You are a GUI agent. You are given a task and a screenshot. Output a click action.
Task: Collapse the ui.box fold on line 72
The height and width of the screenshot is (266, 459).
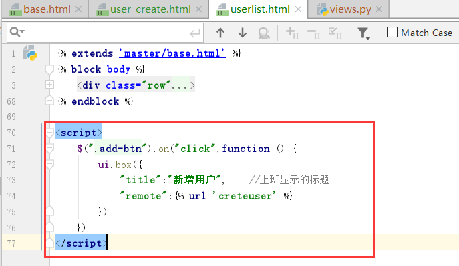(49, 165)
